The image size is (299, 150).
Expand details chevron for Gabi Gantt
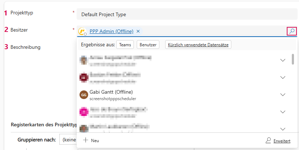[282, 95]
